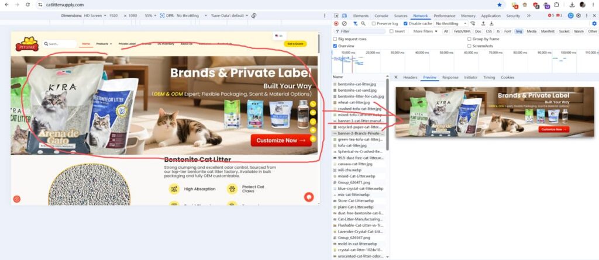This screenshot has width=599, height=260.
Task: Select the Img request type filter
Action: pos(519,32)
